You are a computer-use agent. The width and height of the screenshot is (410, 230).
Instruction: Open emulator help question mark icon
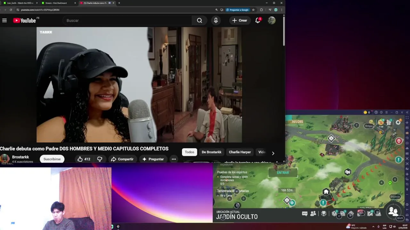click(x=381, y=112)
